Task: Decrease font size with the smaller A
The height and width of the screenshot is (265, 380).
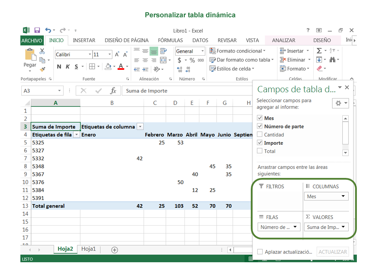Action: click(x=125, y=55)
